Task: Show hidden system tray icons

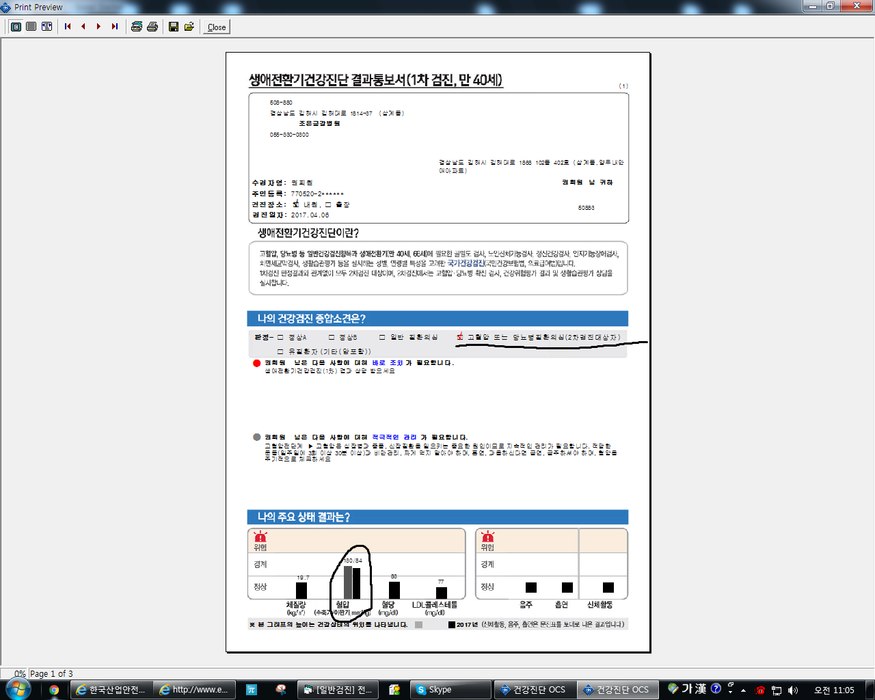Action: tap(744, 690)
